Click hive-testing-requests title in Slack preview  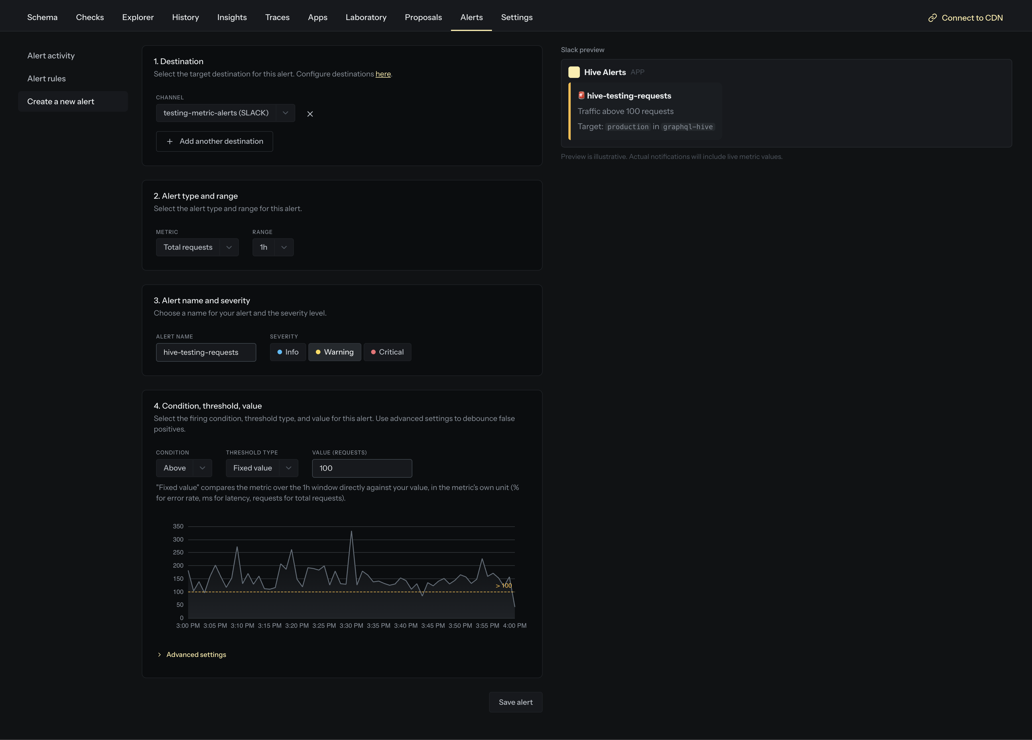point(629,96)
